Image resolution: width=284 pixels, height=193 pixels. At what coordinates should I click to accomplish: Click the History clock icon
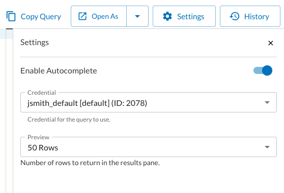(235, 16)
